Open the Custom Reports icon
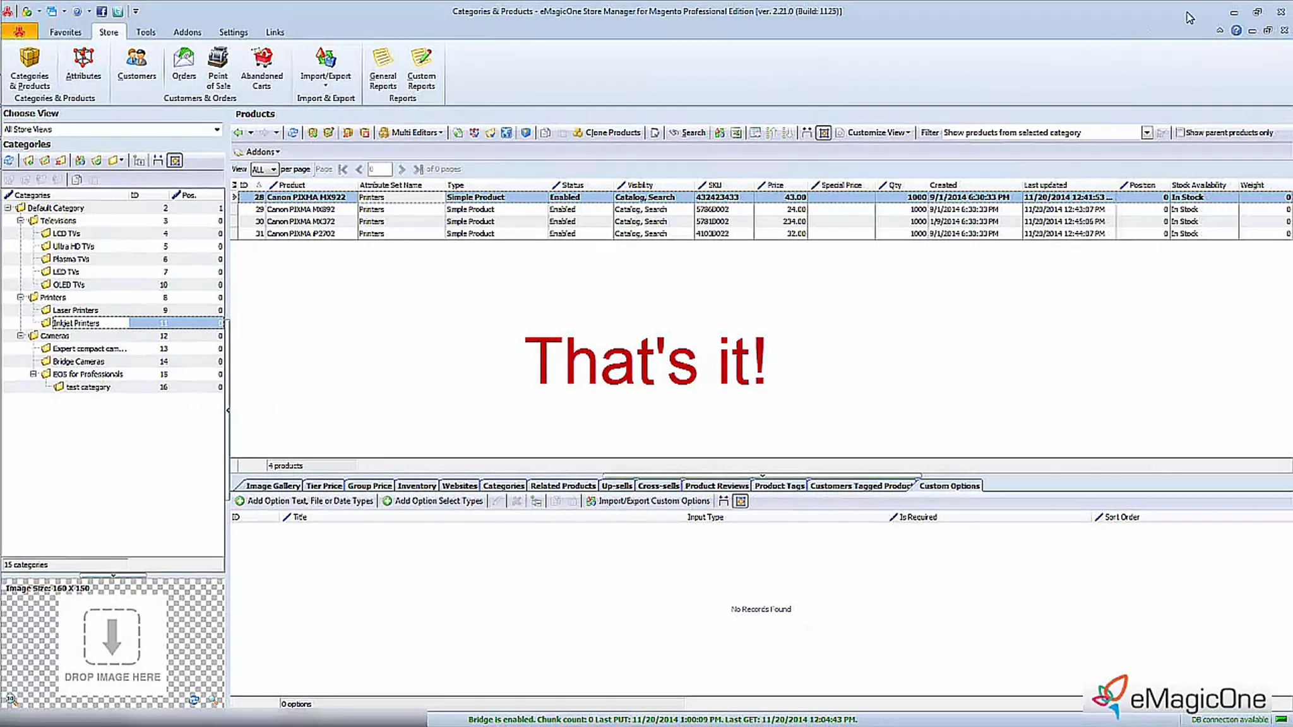Viewport: 1293px width, 727px height. 421,68
